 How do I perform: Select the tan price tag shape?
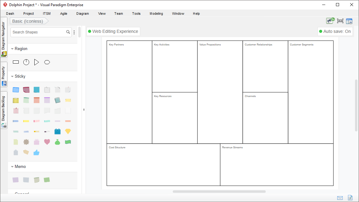(x=26, y=152)
